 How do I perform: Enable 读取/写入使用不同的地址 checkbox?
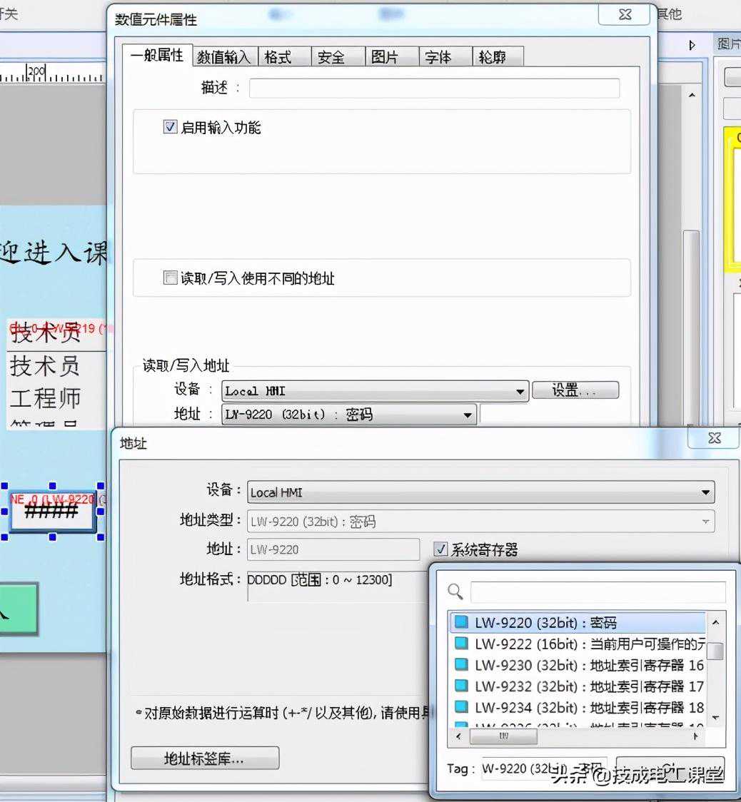pos(171,278)
